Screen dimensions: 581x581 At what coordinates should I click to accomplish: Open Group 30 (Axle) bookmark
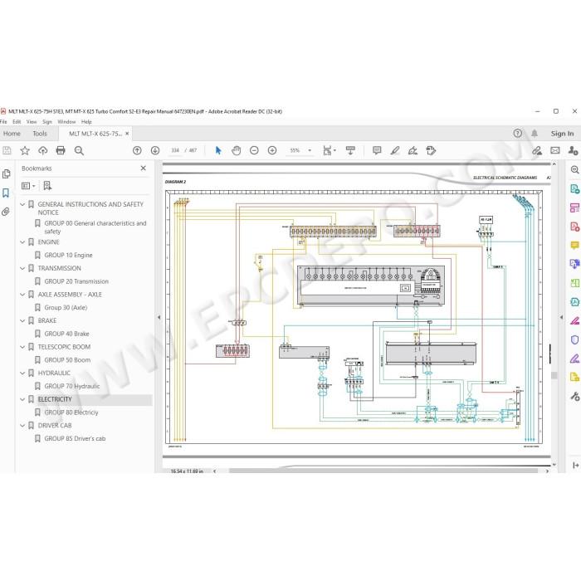coord(66,308)
